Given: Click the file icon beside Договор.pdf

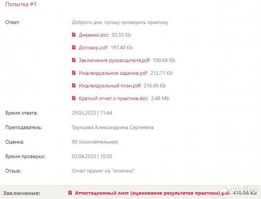Looking at the screenshot, I should 74,47.
